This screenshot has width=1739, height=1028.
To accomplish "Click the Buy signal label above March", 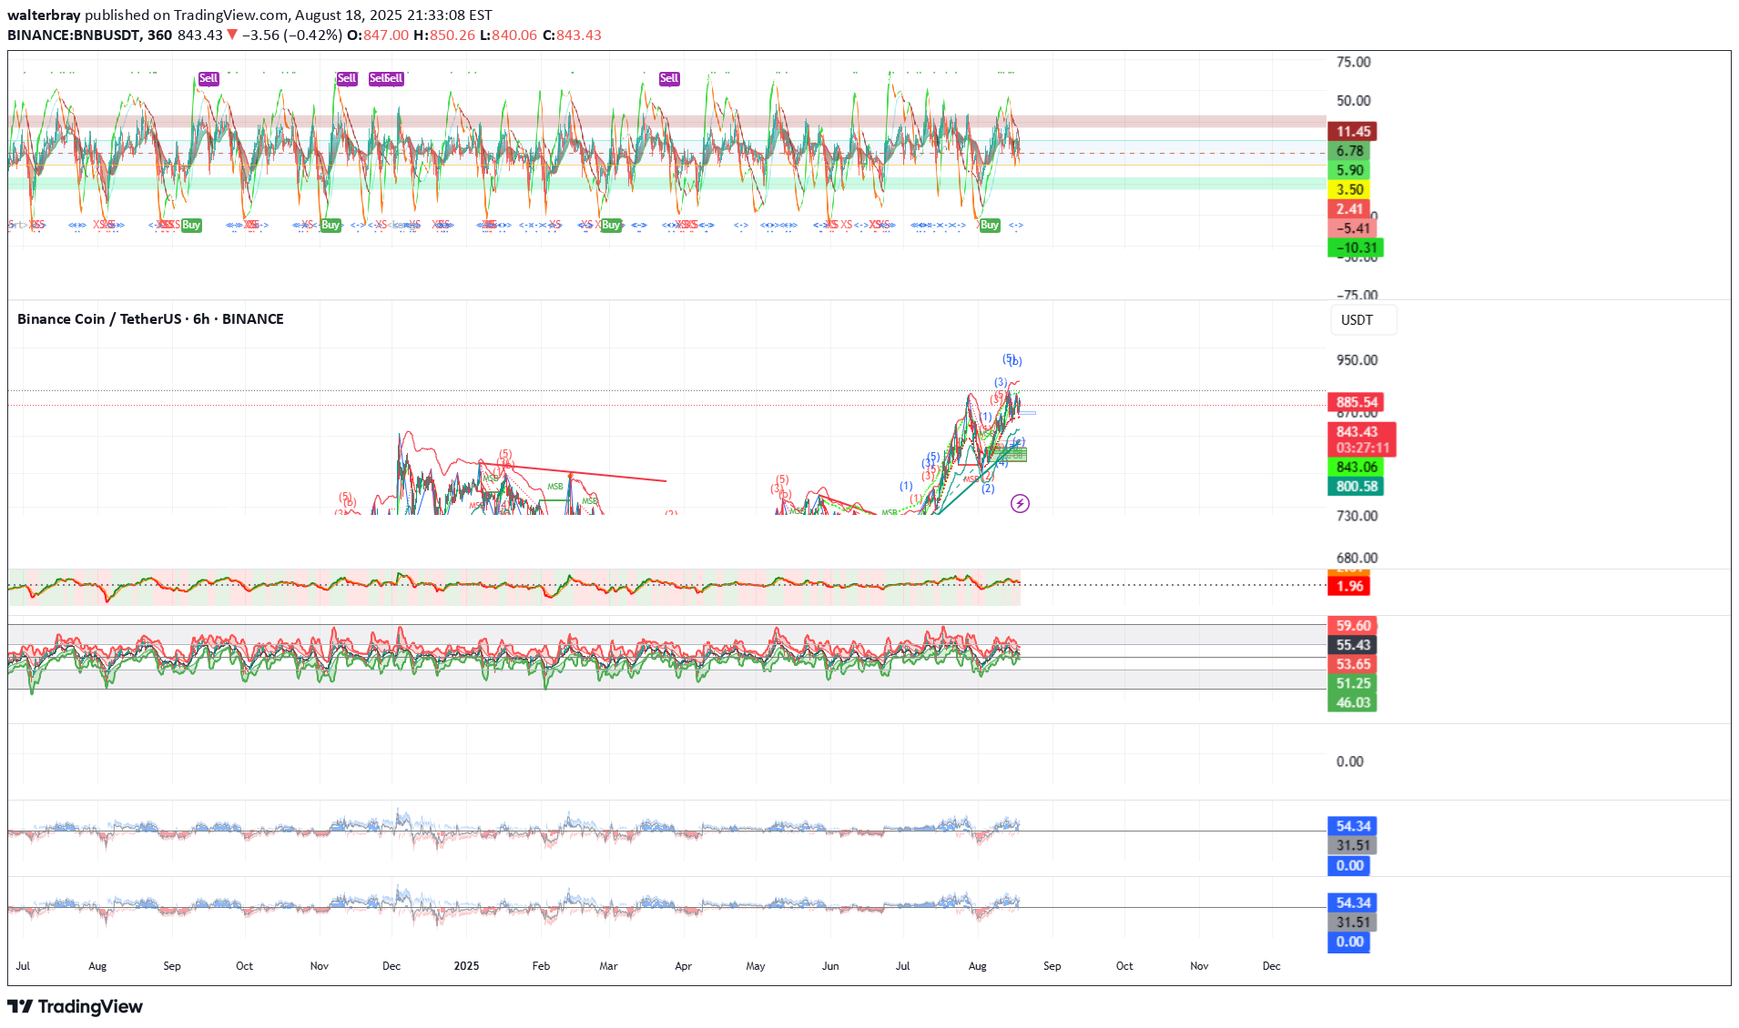I will (611, 225).
